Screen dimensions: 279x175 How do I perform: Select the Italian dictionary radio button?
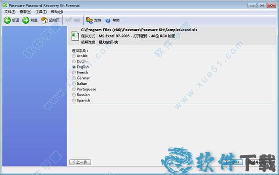(74, 84)
